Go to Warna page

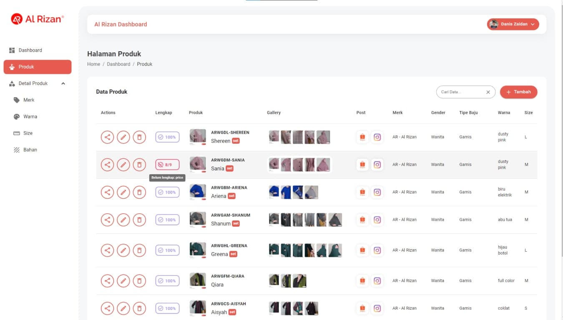pyautogui.click(x=38, y=117)
